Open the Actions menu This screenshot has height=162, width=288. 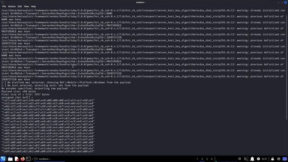12,6
